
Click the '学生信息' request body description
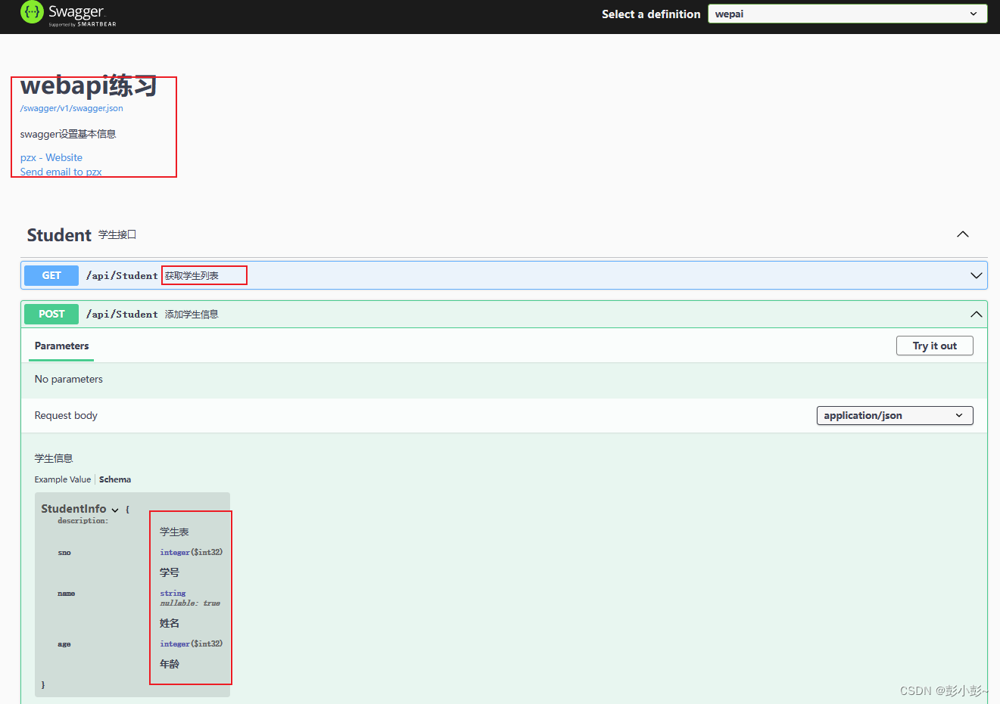coord(54,458)
